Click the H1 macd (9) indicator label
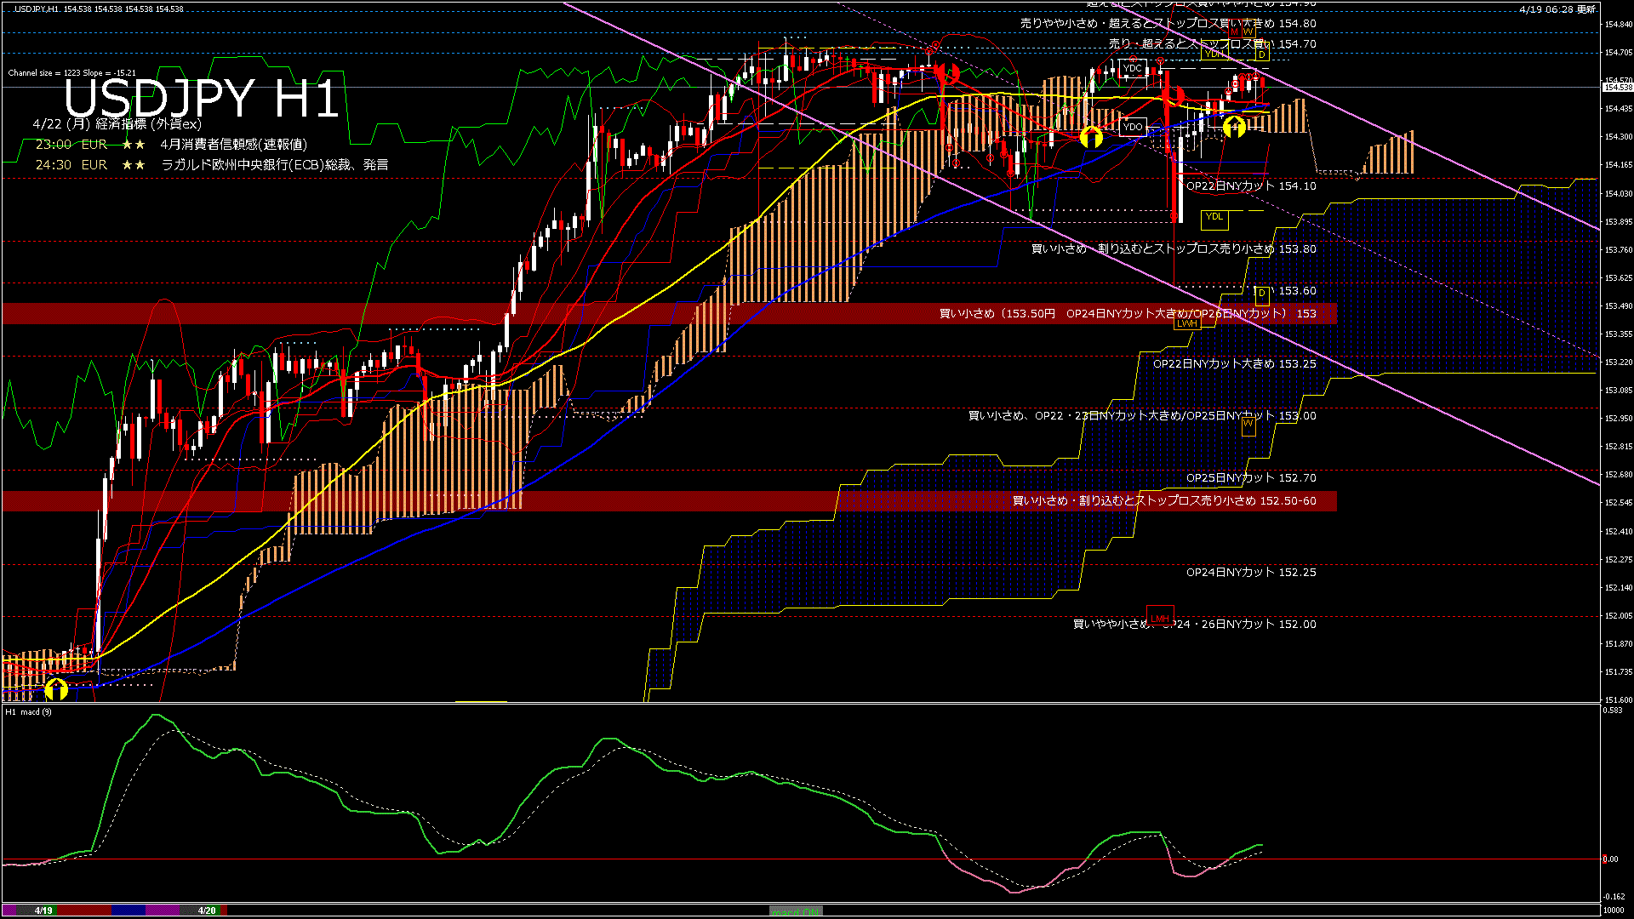This screenshot has height=919, width=1634. [28, 711]
